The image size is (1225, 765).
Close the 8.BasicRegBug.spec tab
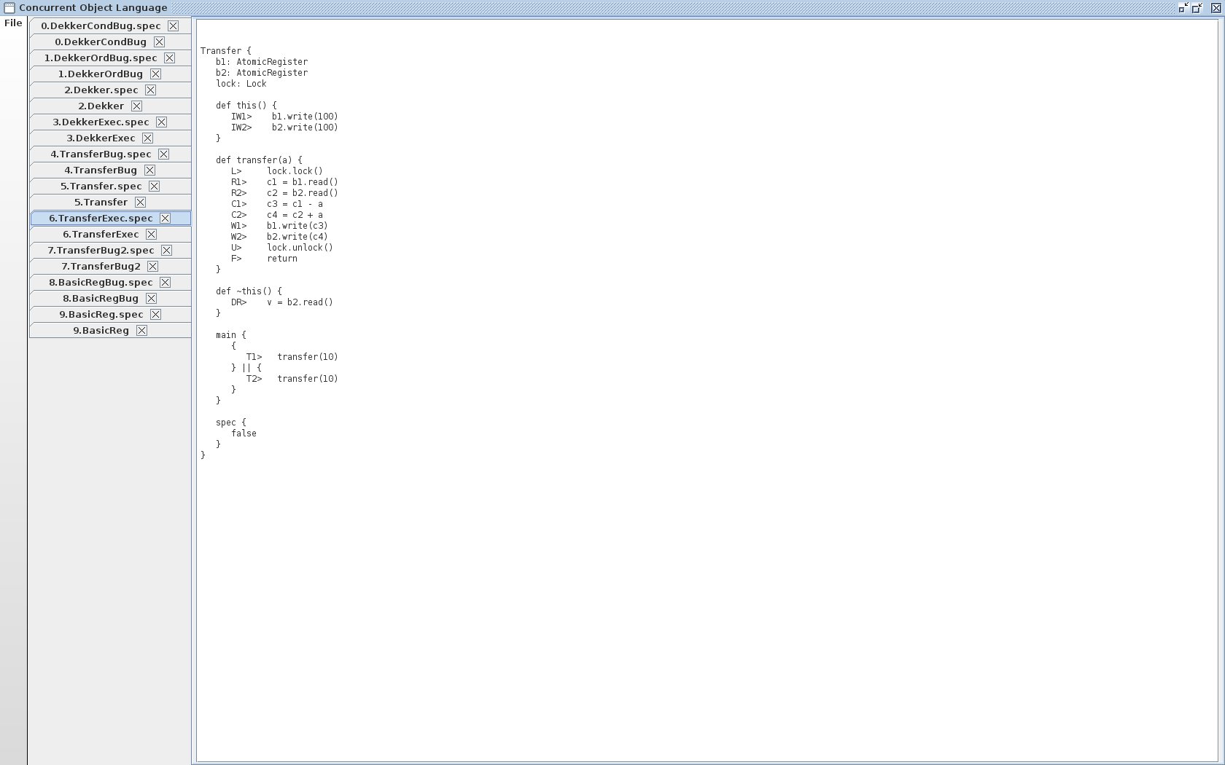[165, 282]
